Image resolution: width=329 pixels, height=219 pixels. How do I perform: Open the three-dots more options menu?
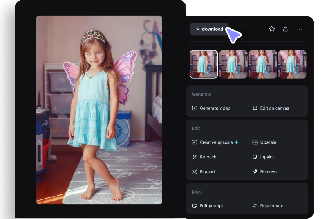[x=300, y=29]
